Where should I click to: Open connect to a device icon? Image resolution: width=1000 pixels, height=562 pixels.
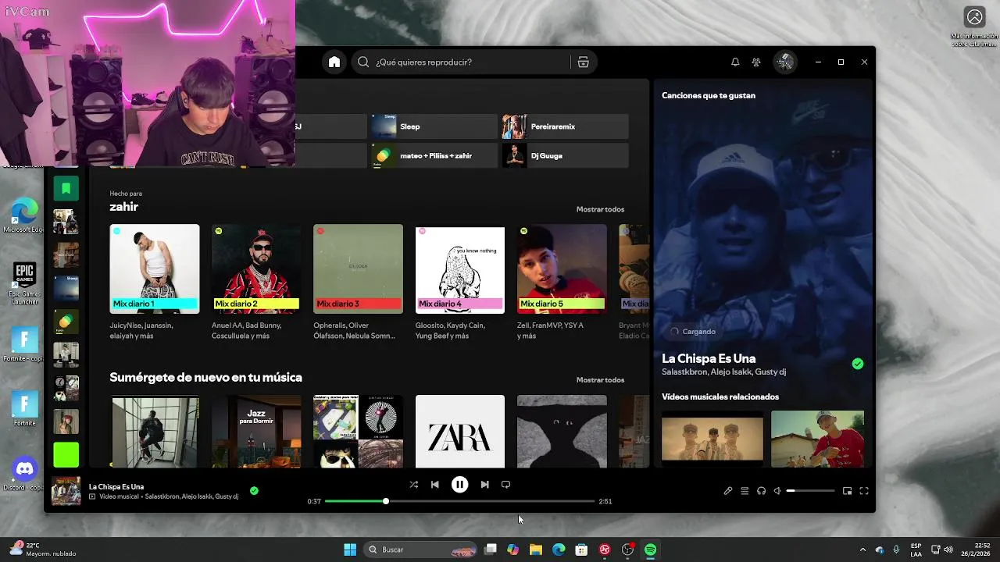[761, 491]
